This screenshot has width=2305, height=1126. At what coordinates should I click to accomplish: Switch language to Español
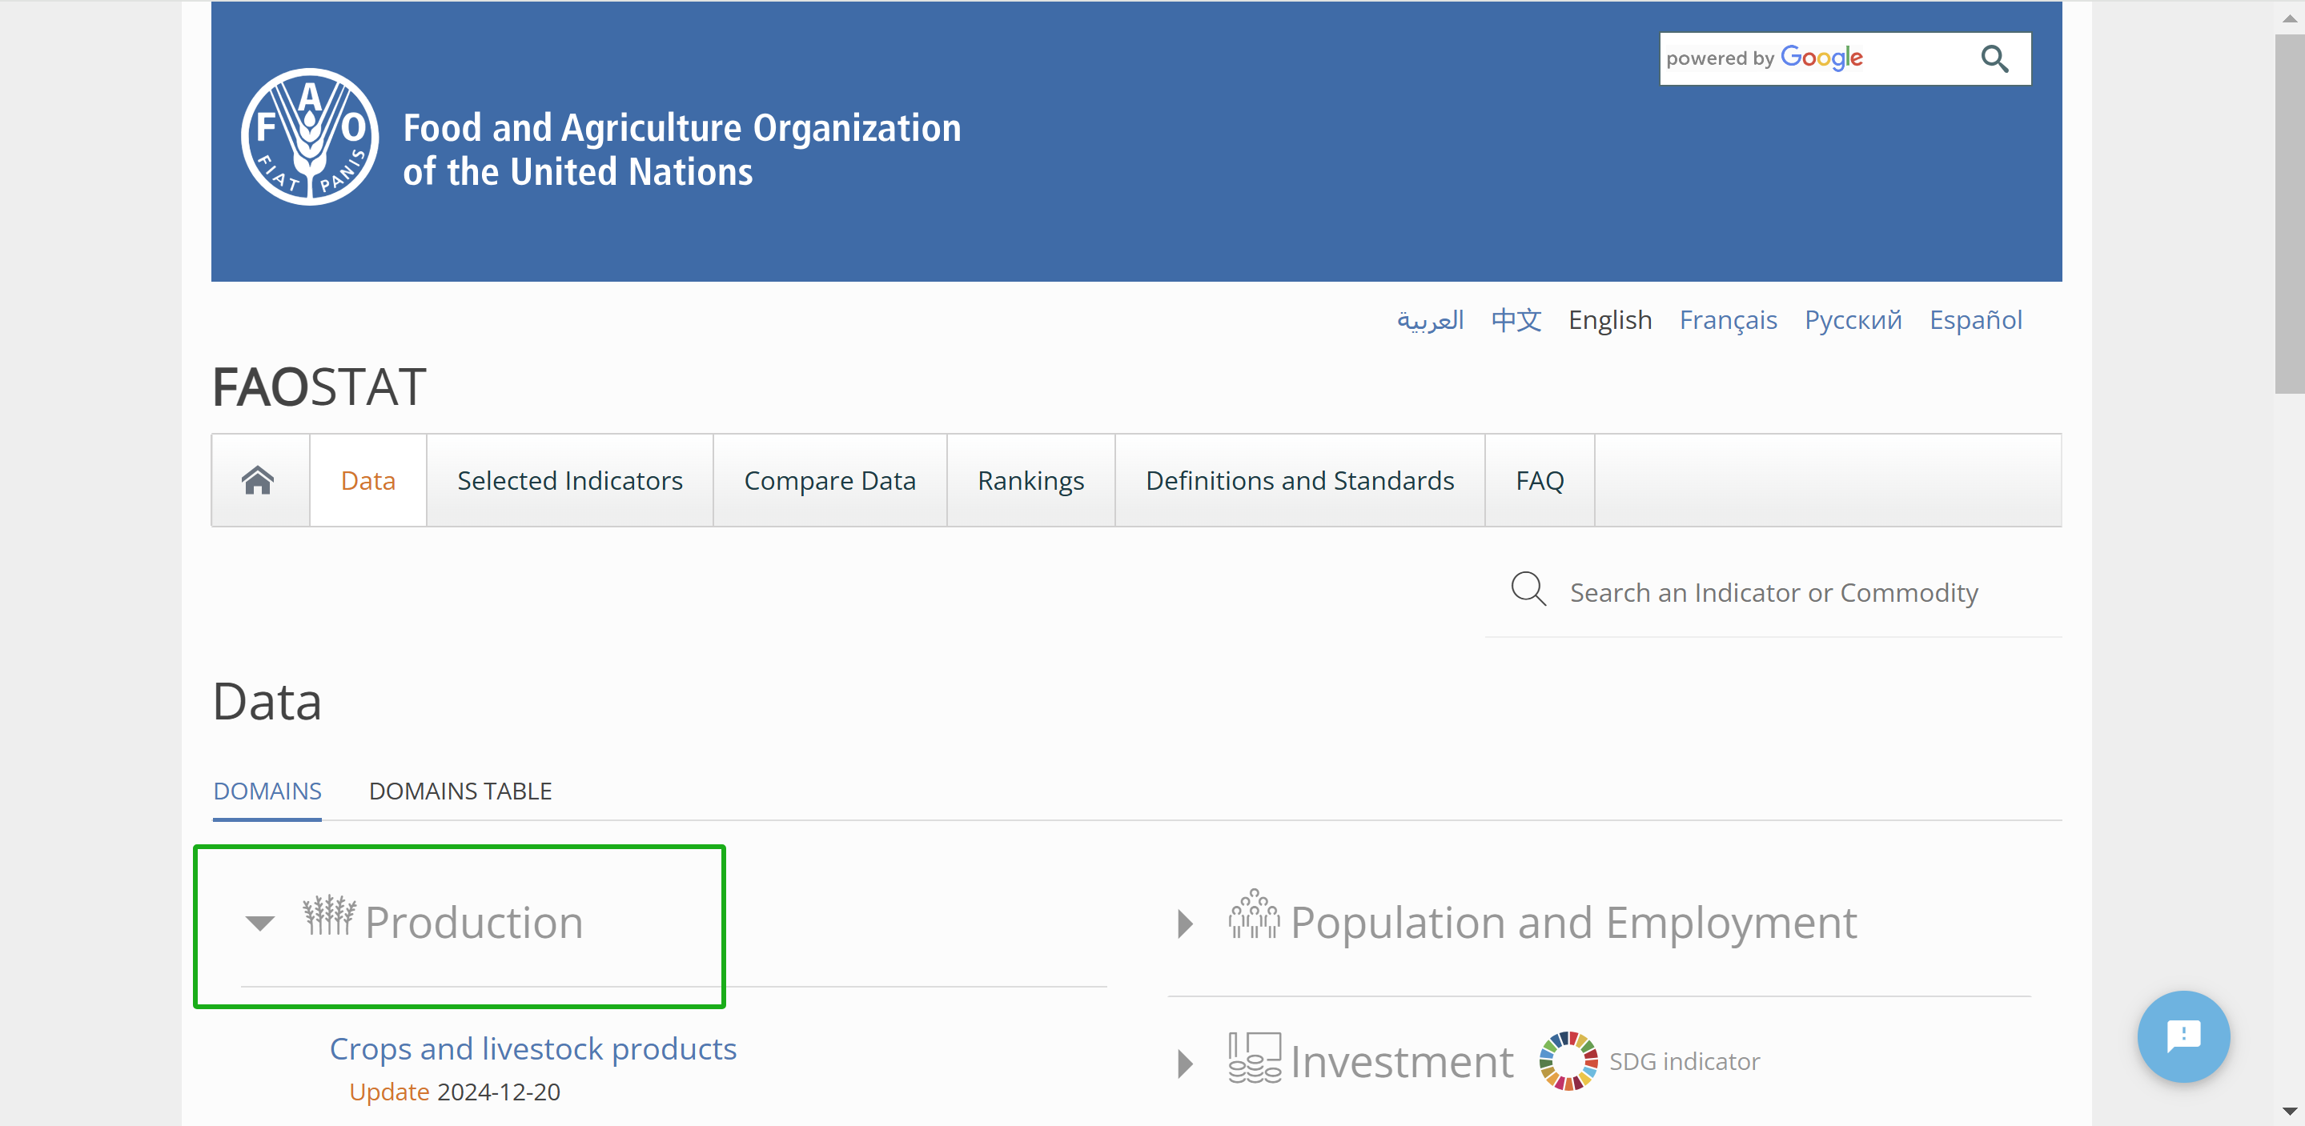(x=1975, y=319)
